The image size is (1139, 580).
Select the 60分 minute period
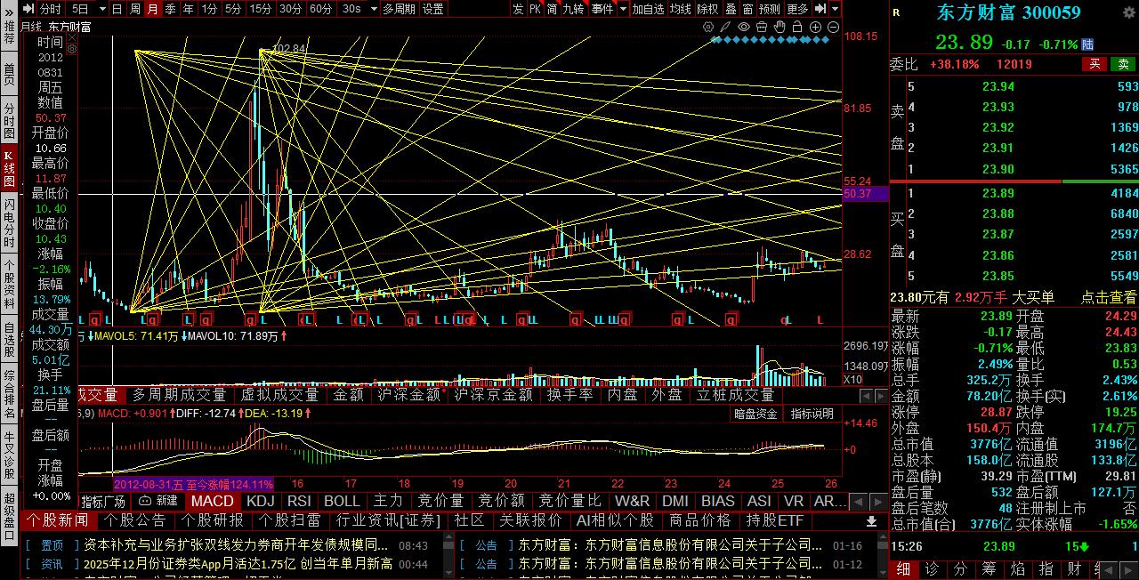tap(321, 9)
